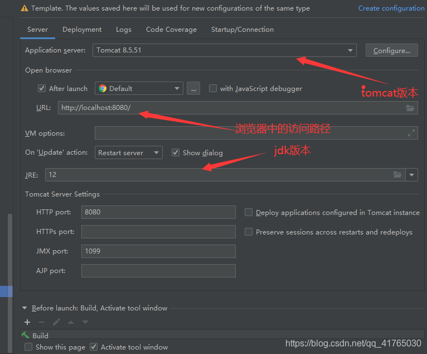Move before launch task down
427x354 pixels.
tap(85, 322)
